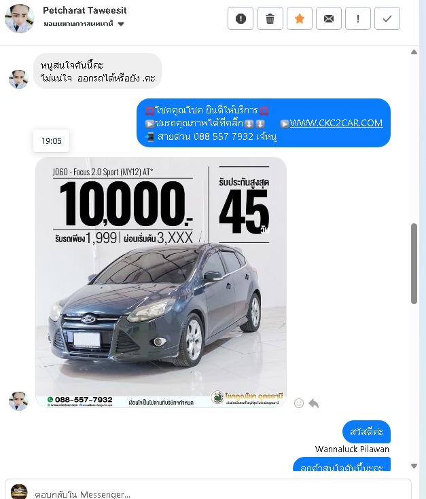Click the down arrow of the chat scrollbar
This screenshot has height=499, width=426.
tap(414, 466)
